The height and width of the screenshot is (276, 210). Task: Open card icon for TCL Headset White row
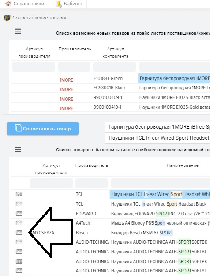click(x=19, y=194)
